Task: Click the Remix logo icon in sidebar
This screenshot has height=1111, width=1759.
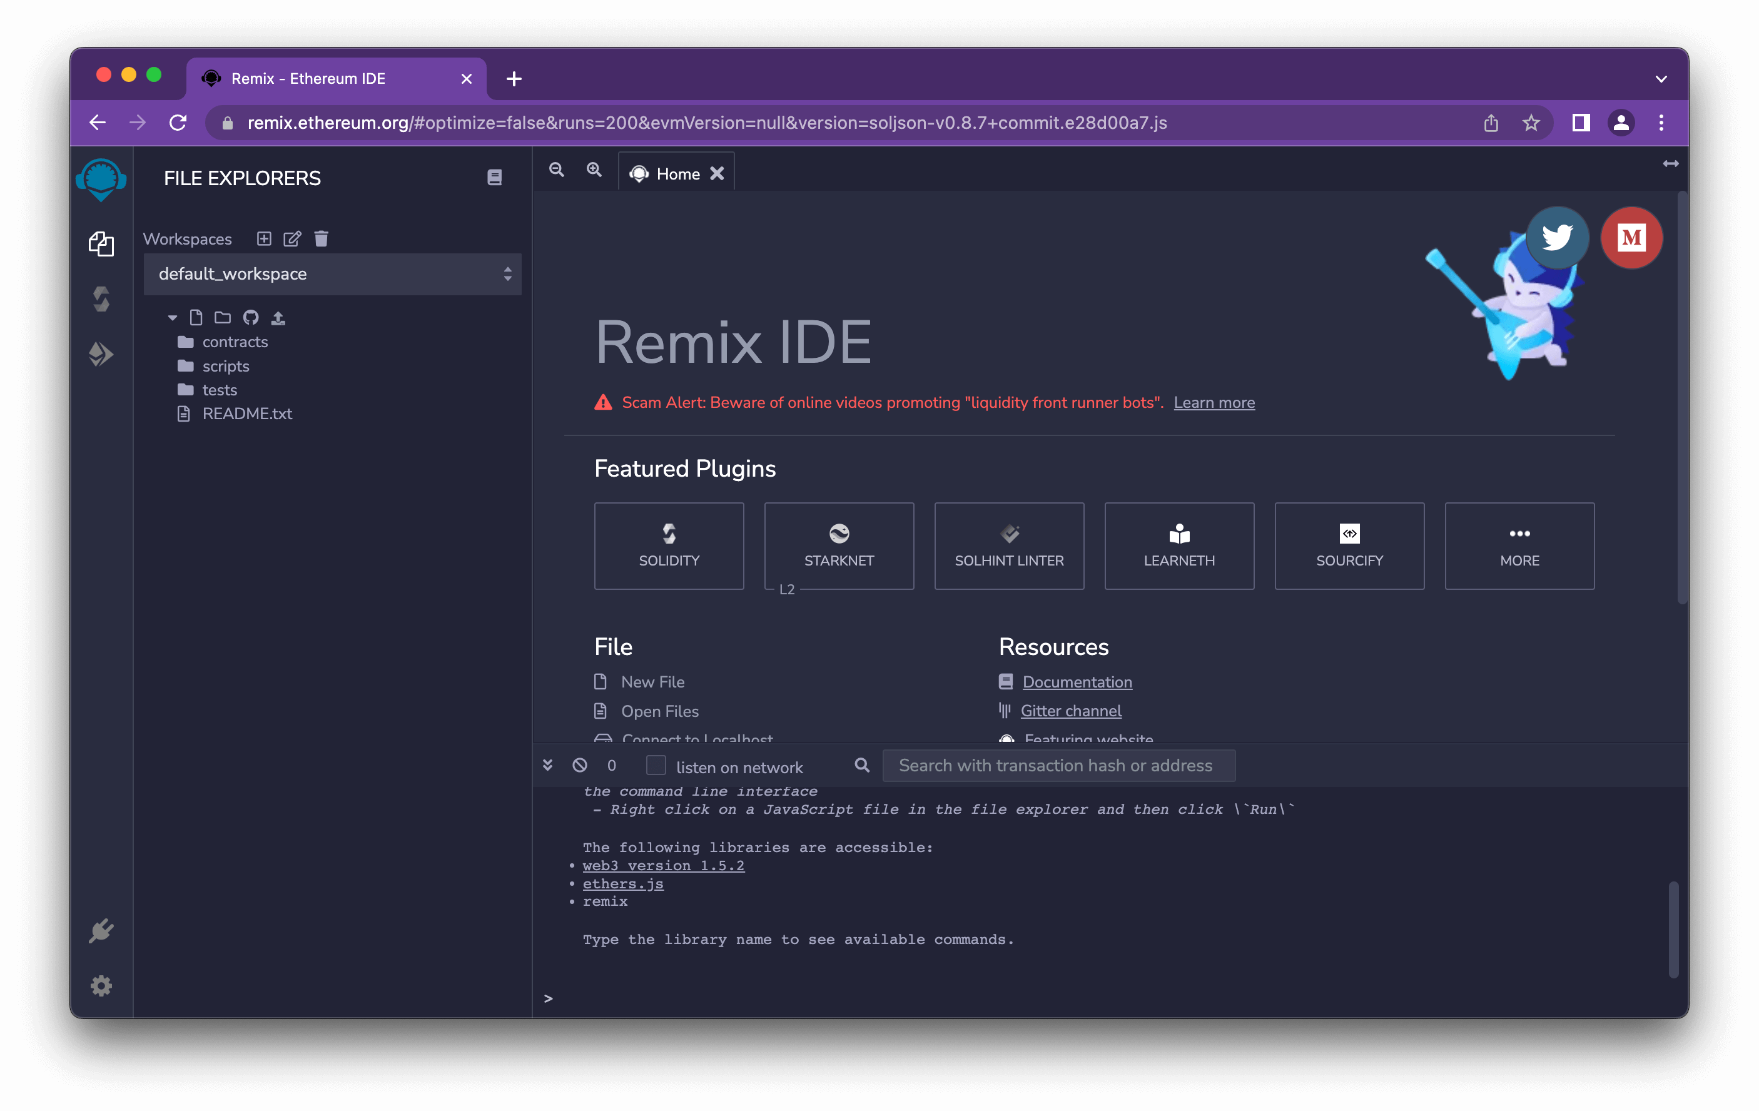Action: 101,178
